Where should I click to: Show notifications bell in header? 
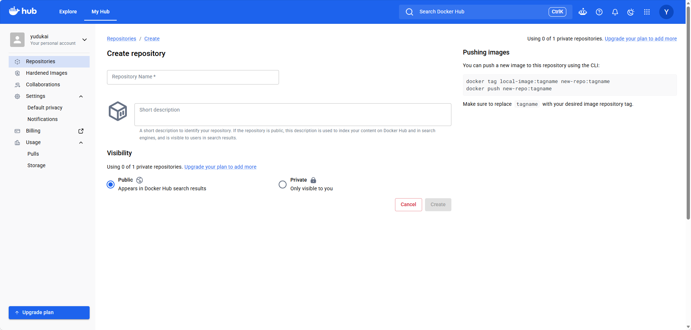pyautogui.click(x=615, y=12)
